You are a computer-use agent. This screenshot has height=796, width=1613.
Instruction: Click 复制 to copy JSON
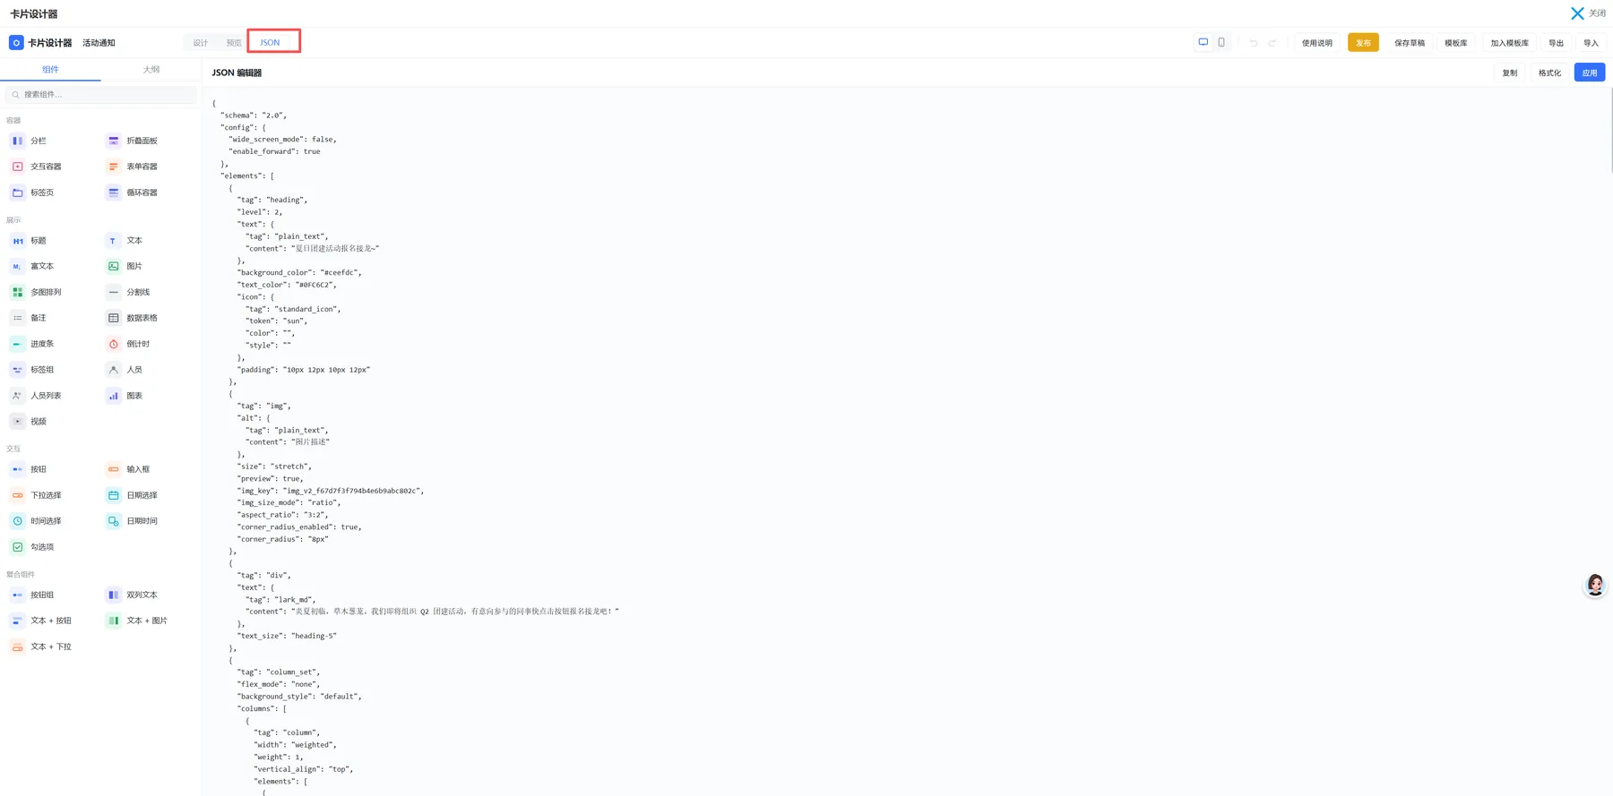pos(1510,73)
